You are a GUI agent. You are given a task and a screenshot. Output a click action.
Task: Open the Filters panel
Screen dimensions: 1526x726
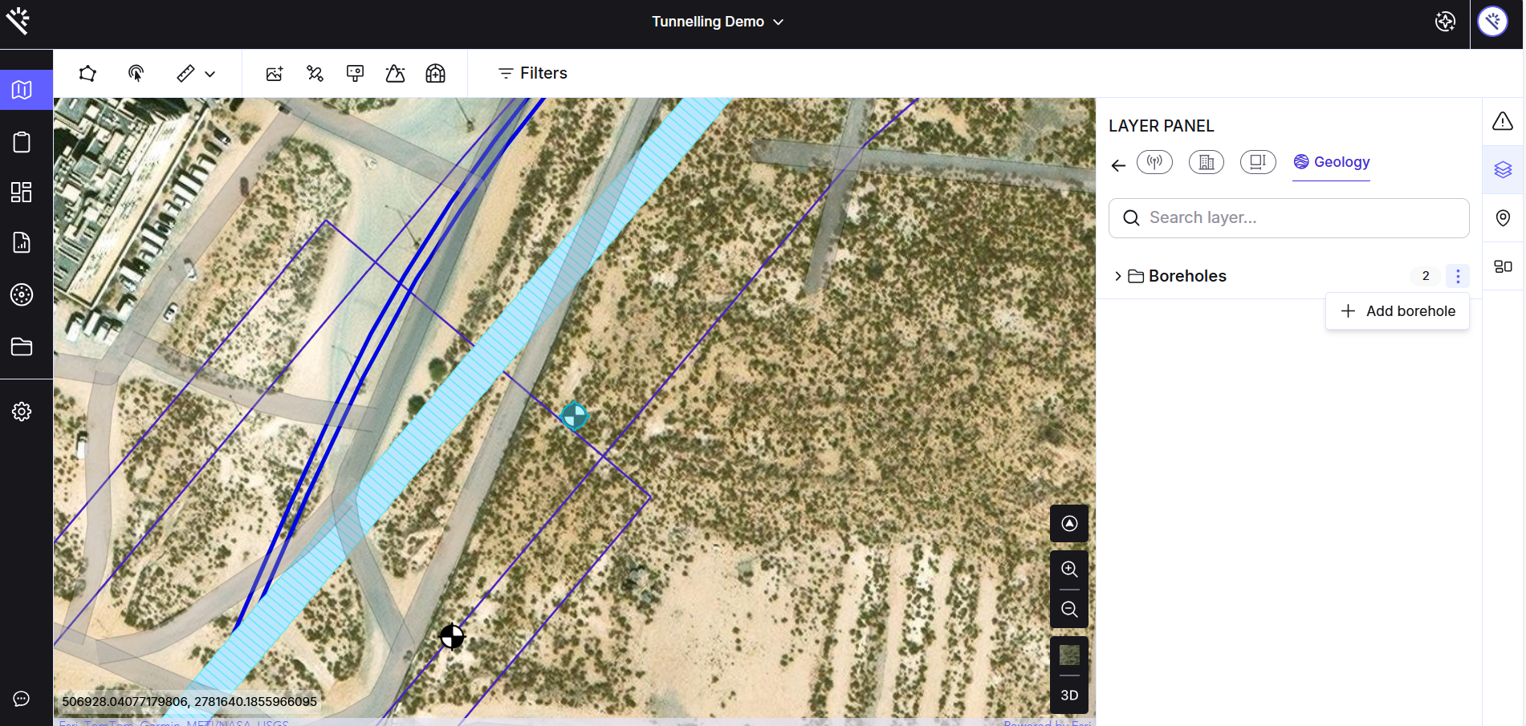coord(532,73)
